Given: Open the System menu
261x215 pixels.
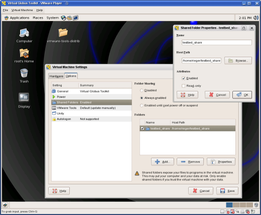Looking at the screenshot, I should [x=53, y=18].
